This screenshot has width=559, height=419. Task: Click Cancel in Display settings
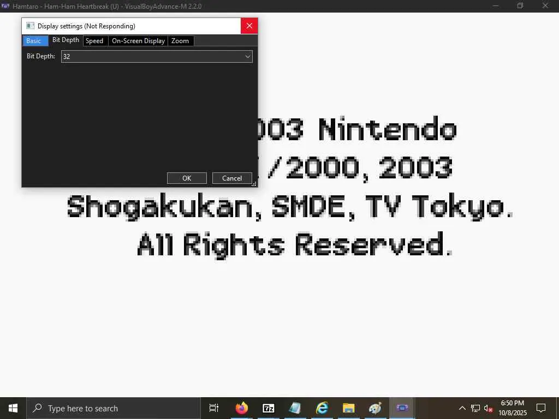(x=232, y=178)
